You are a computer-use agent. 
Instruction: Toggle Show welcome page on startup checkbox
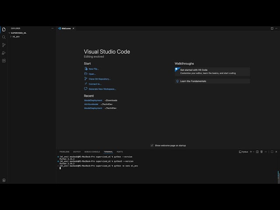[152, 145]
